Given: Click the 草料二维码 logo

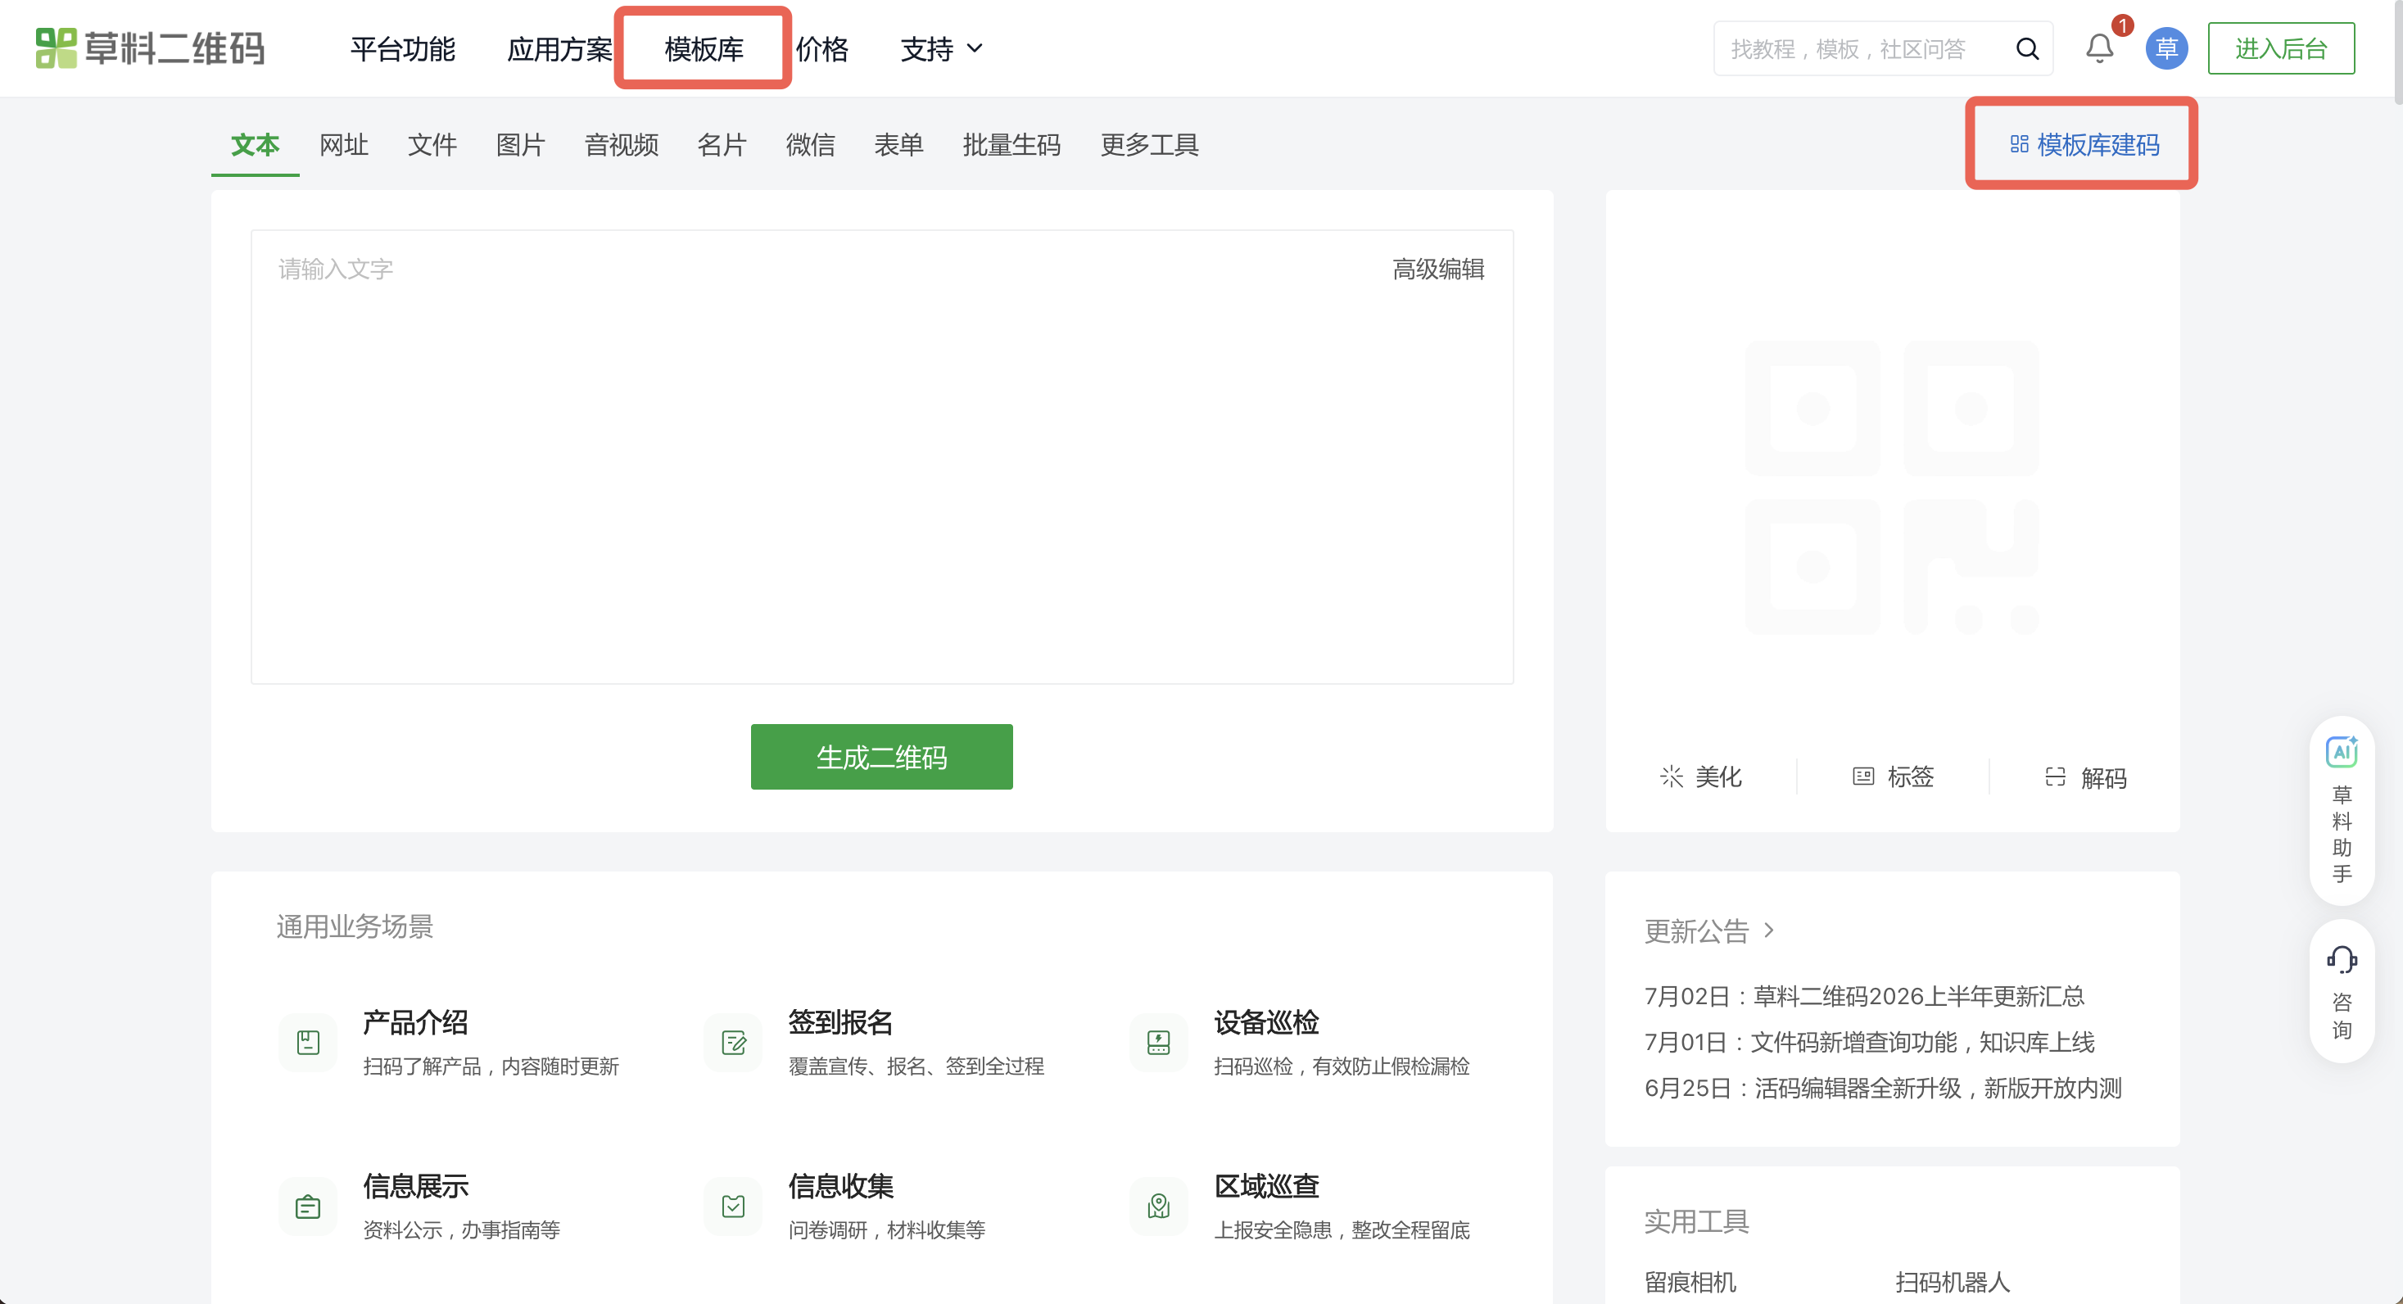Looking at the screenshot, I should pos(150,48).
